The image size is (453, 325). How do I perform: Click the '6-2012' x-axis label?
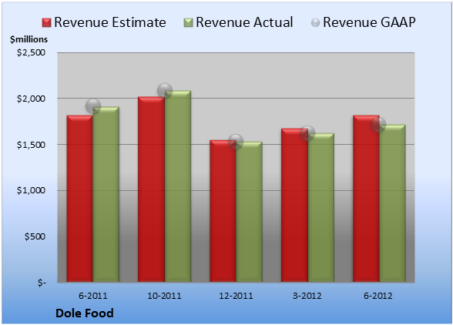[x=378, y=296]
